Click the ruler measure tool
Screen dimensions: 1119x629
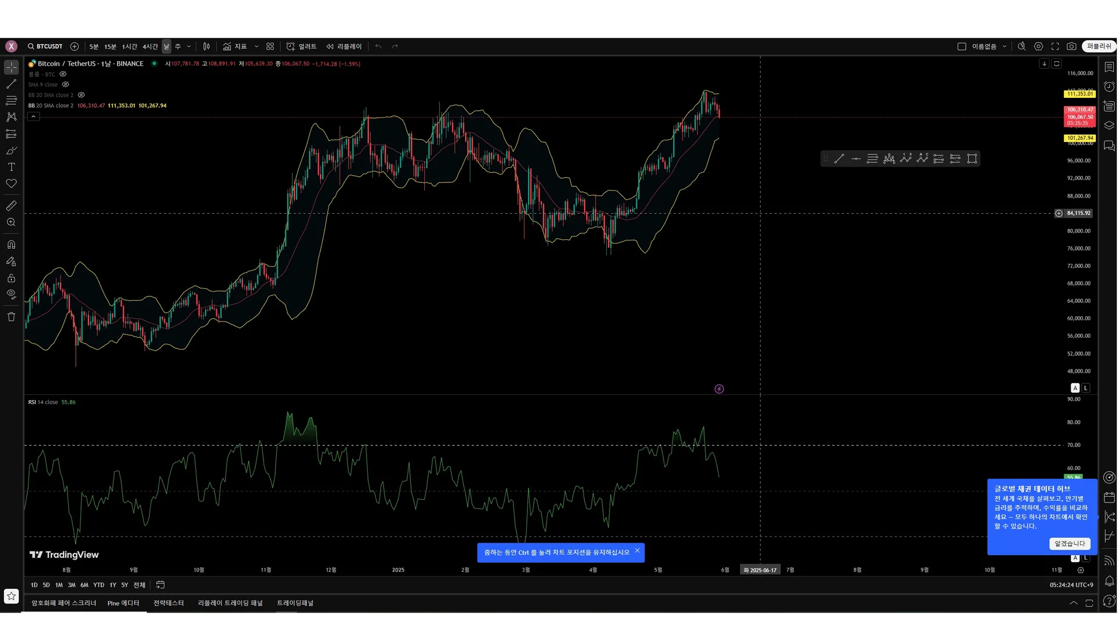coord(11,206)
